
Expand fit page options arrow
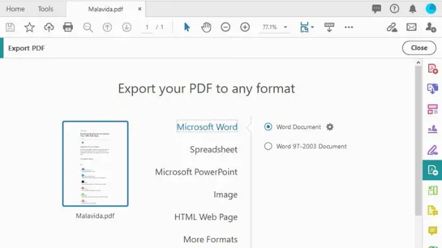pyautogui.click(x=312, y=27)
